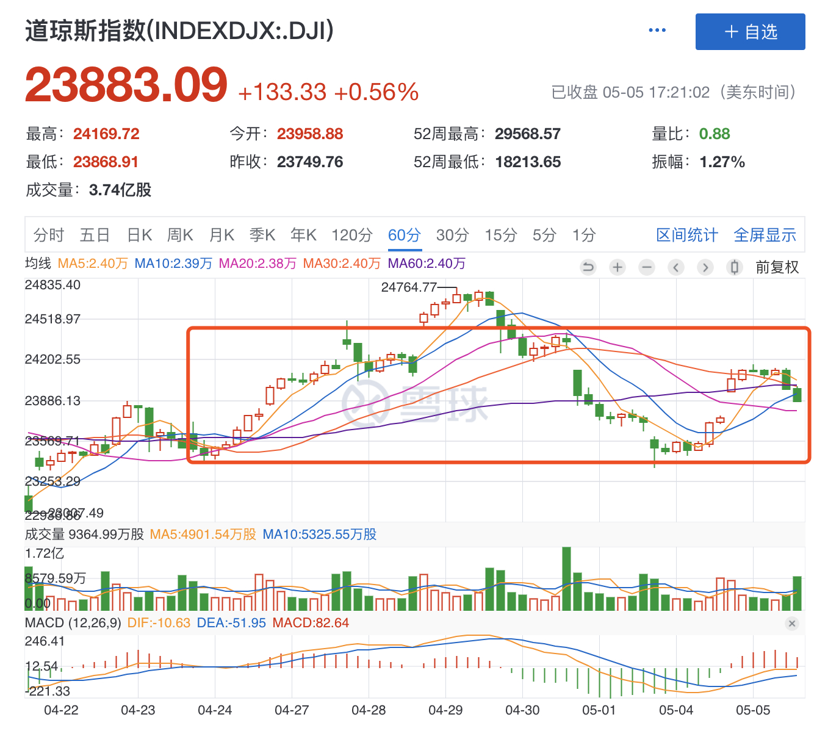Click the 最低 value 23868.91
Screen dimensions: 839x731
pyautogui.click(x=106, y=162)
